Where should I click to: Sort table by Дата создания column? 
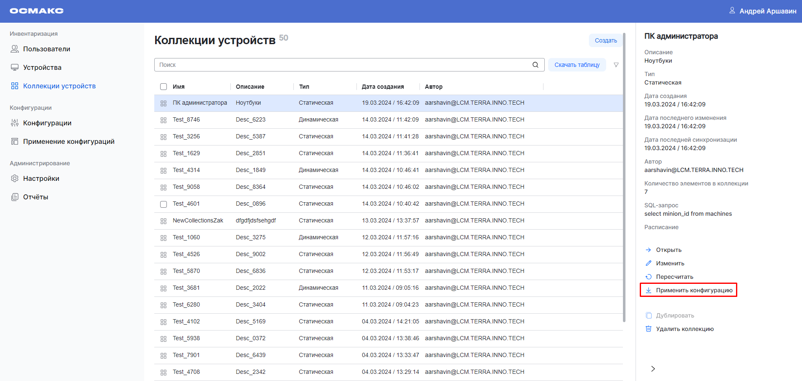pos(383,87)
